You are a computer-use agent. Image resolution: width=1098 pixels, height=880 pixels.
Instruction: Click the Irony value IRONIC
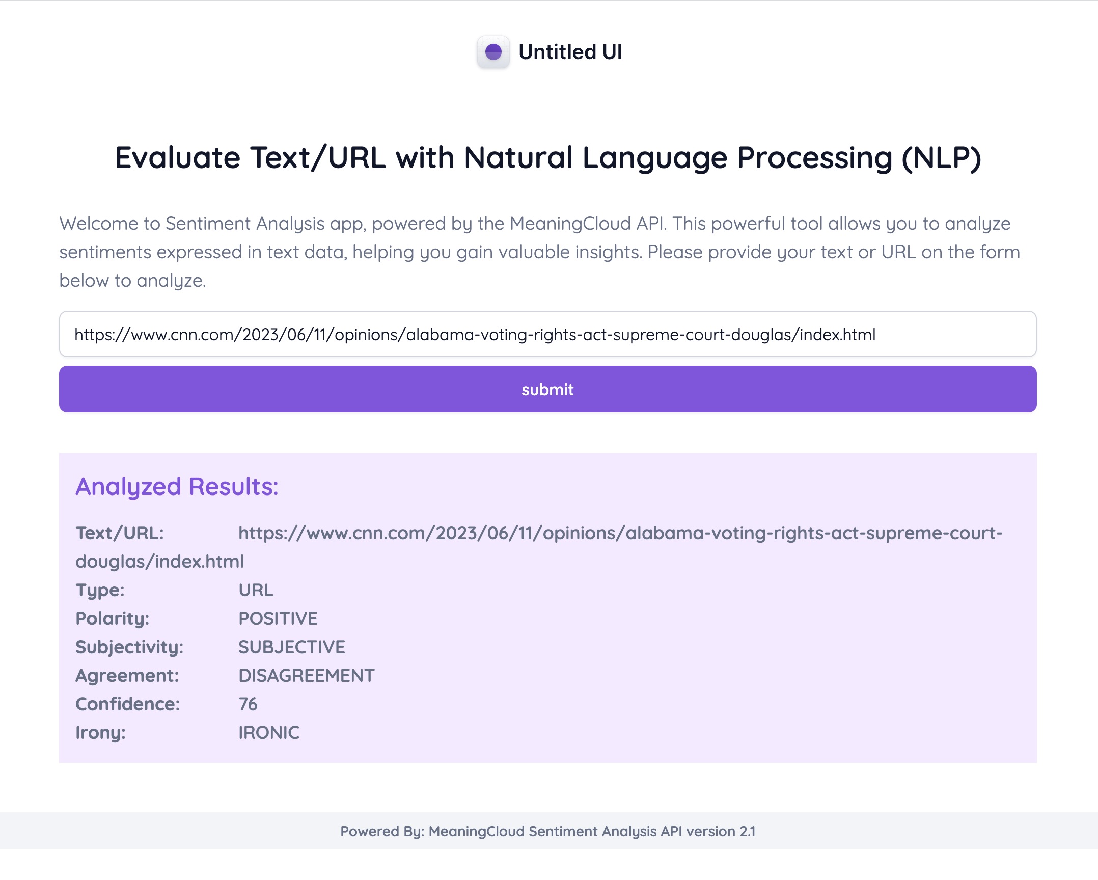point(269,732)
